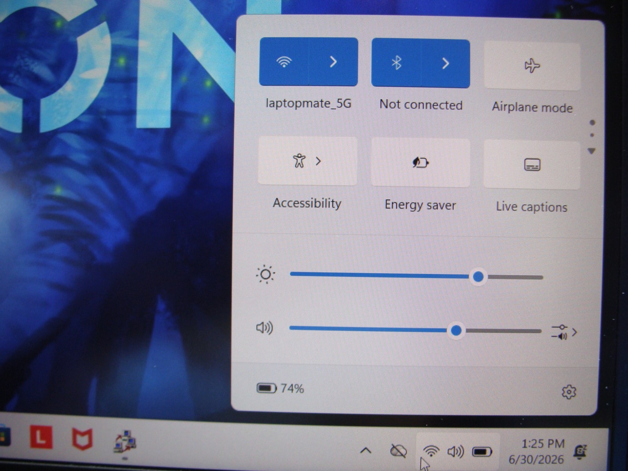Mute sound using the speaker icon

point(265,328)
